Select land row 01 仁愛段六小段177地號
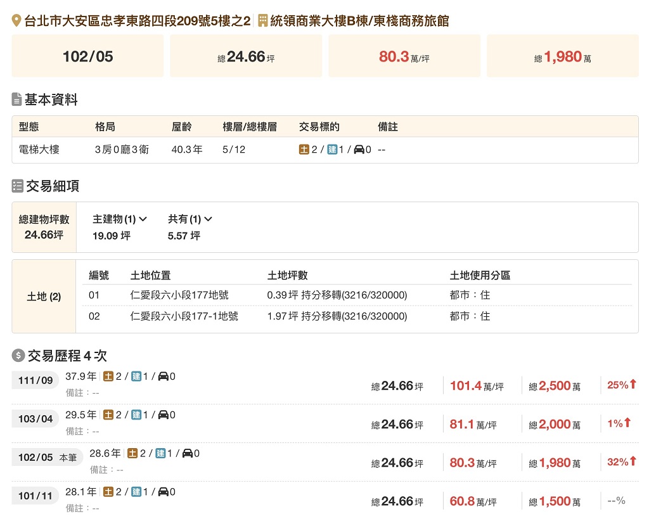 click(x=179, y=295)
